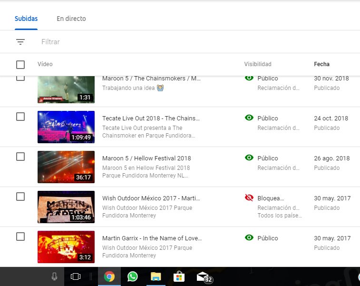This screenshot has width=360, height=286.
Task: Click the Vídeo column header
Action: [x=45, y=64]
